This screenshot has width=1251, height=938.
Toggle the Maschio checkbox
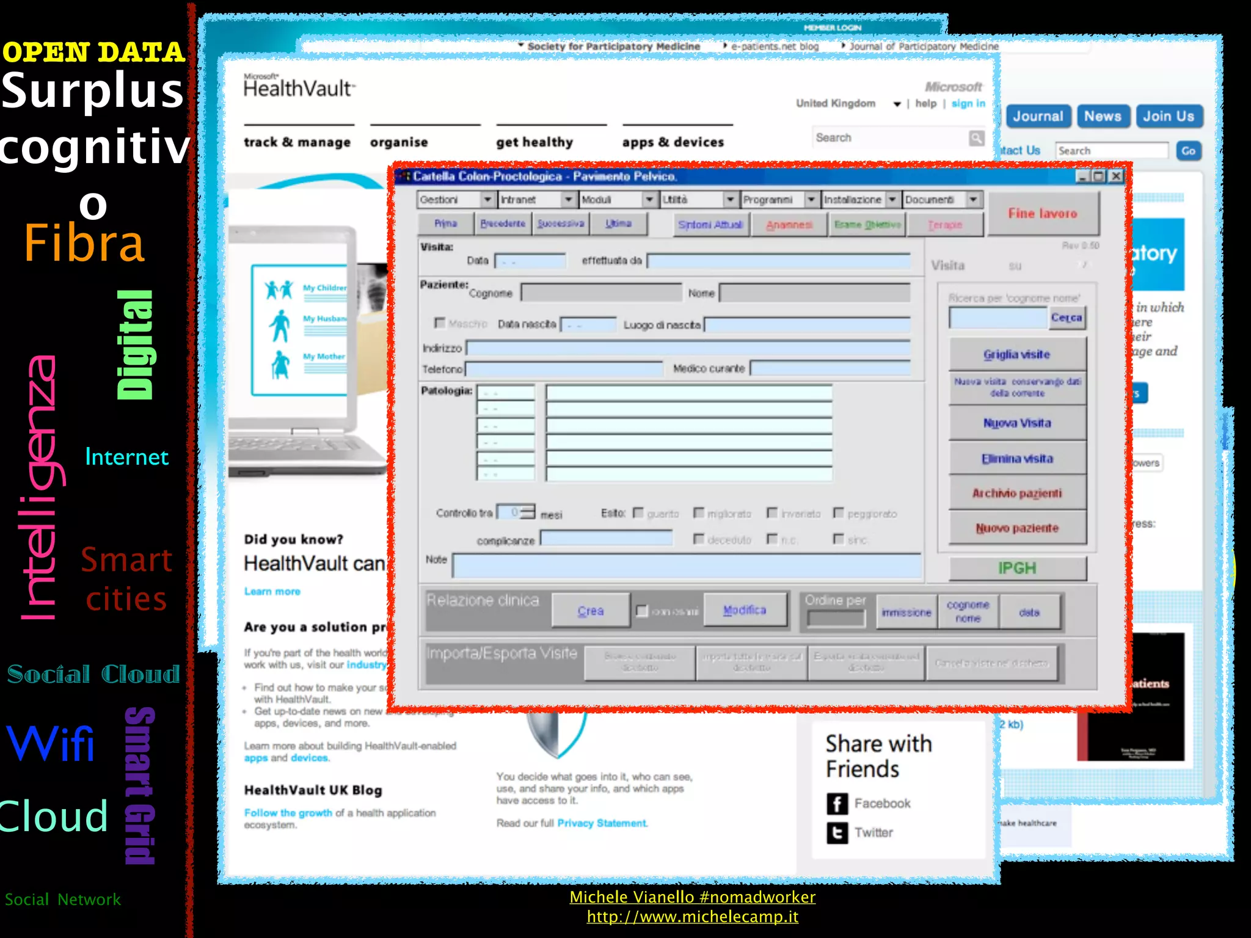(439, 322)
